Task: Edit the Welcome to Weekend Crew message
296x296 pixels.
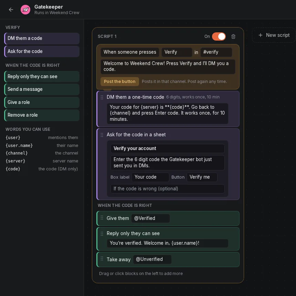Action: tap(168, 66)
